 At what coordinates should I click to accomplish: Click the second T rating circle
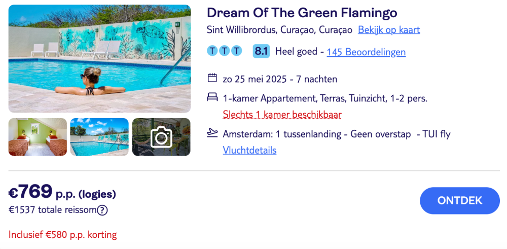[225, 51]
